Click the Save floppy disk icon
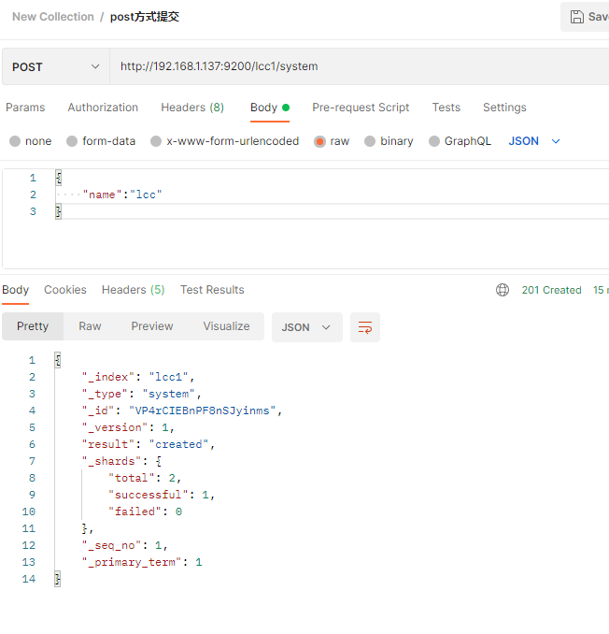Image resolution: width=609 pixels, height=634 pixels. (x=577, y=17)
